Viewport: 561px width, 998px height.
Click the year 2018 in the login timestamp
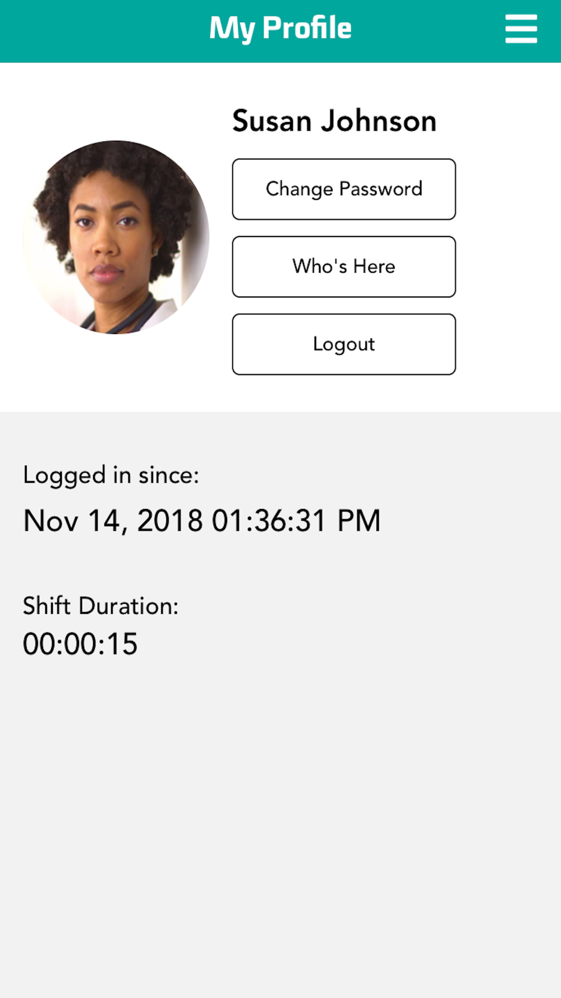pos(170,521)
